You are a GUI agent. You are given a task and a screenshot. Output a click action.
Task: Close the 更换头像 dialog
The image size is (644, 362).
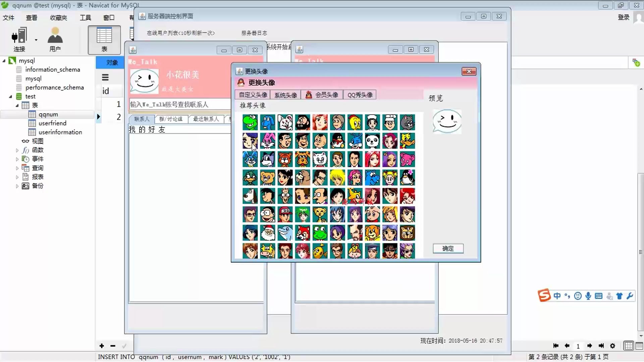click(469, 71)
